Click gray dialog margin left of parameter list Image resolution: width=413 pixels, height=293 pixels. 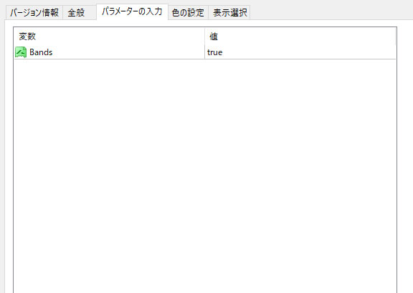pos(9,158)
